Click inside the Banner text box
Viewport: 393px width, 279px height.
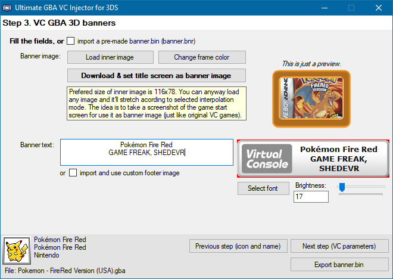146,152
